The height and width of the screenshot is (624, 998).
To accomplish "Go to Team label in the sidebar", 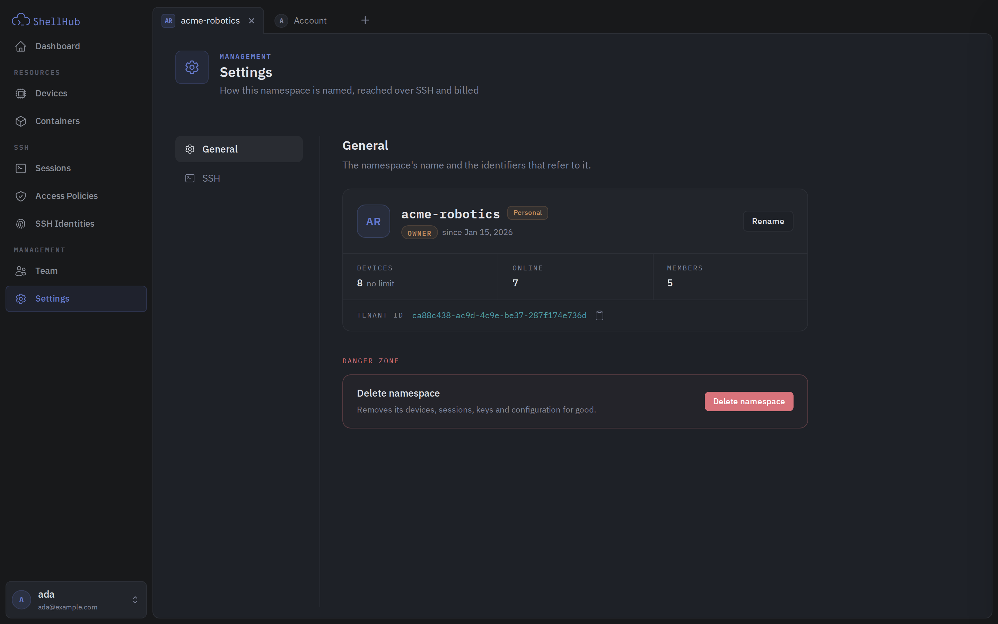I will [x=46, y=271].
